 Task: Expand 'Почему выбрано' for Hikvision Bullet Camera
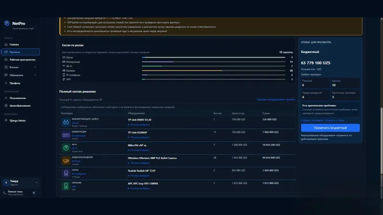click(x=138, y=163)
